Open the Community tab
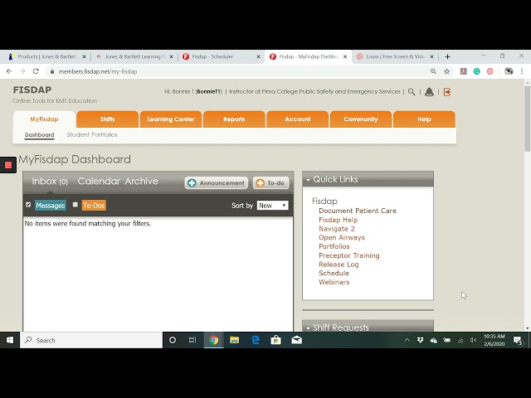Screen dimensions: 531x398 click(x=361, y=119)
